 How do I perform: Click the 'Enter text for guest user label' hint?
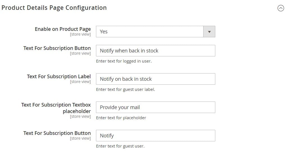point(125,89)
